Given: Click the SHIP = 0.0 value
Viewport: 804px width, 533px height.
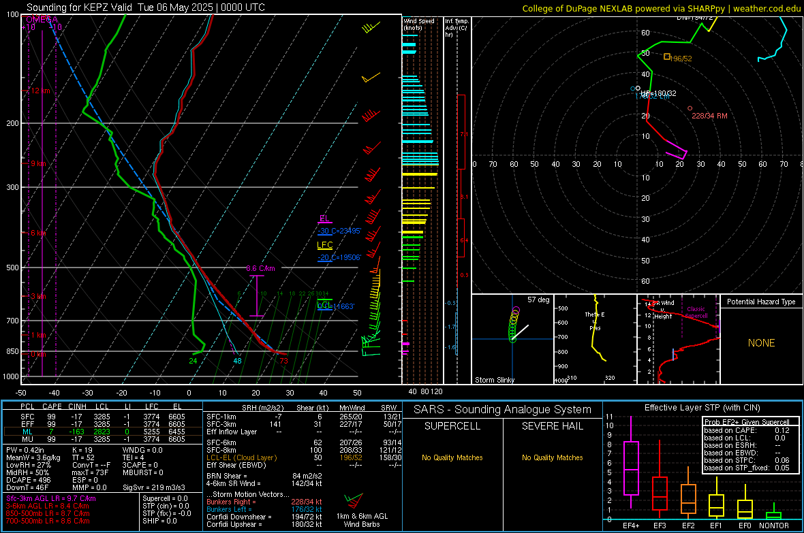Looking at the screenshot, I should click(159, 521).
